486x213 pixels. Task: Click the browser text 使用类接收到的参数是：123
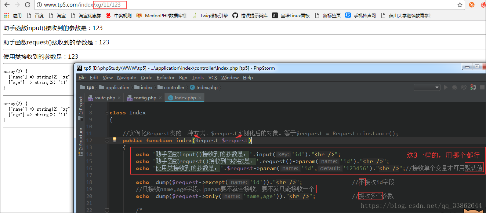41,56
